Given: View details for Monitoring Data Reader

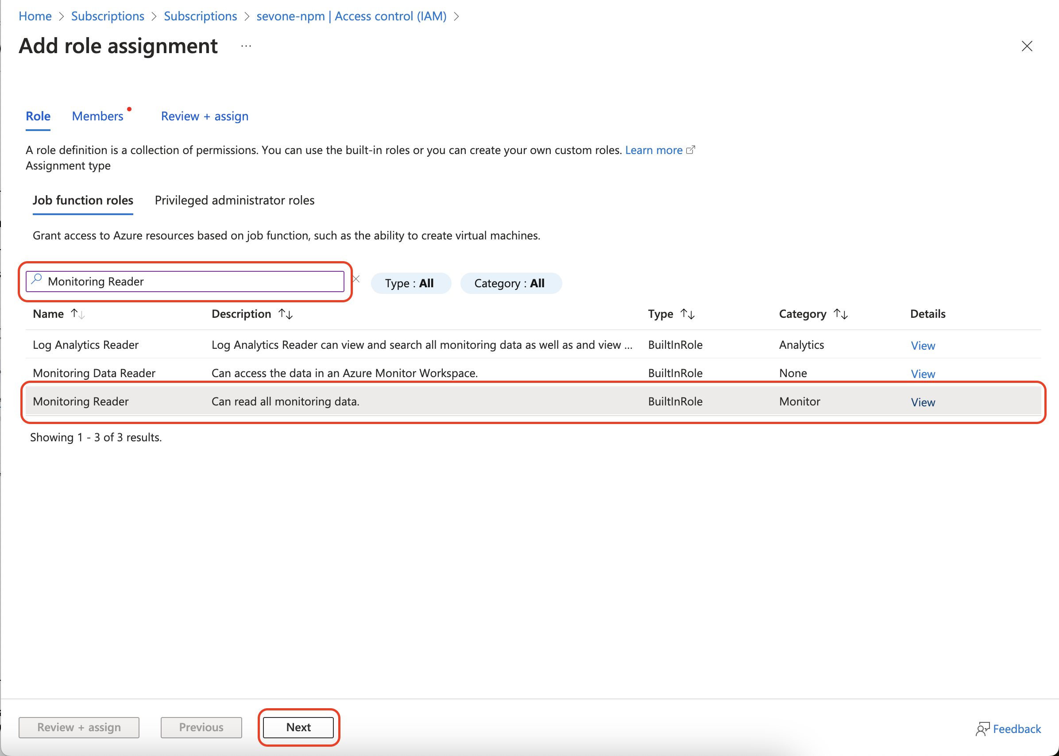Looking at the screenshot, I should point(923,374).
